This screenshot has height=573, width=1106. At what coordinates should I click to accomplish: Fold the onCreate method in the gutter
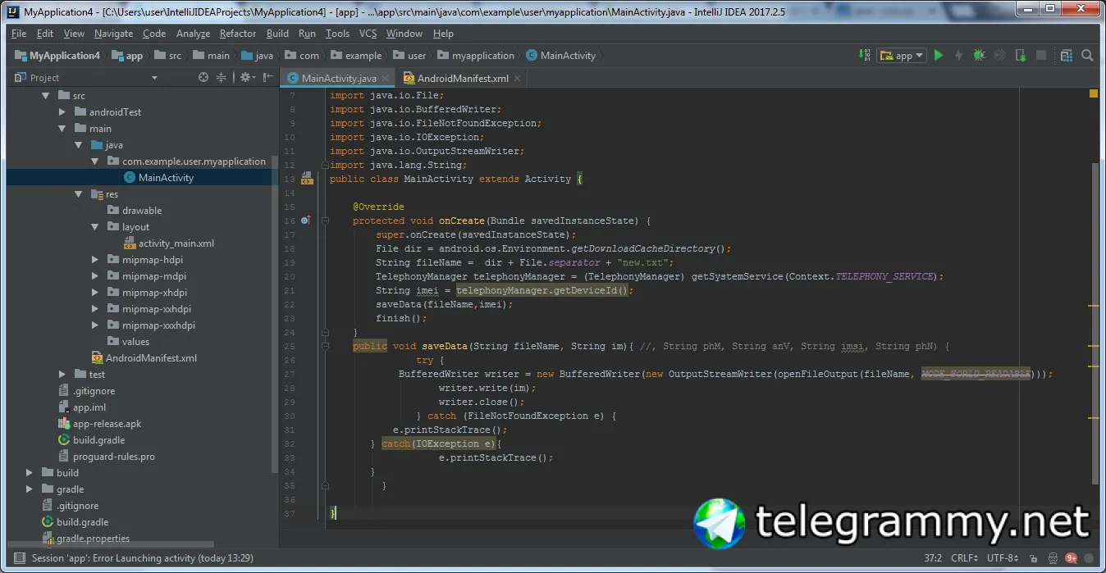coord(326,221)
